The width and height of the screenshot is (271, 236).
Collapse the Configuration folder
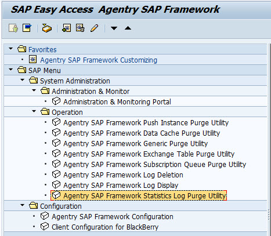pyautogui.click(x=23, y=205)
